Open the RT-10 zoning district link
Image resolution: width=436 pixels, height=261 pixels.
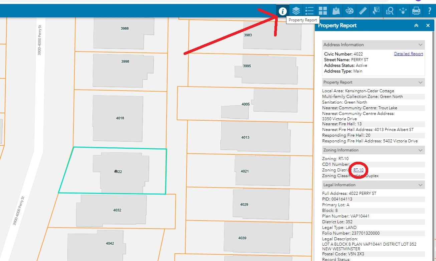358,170
